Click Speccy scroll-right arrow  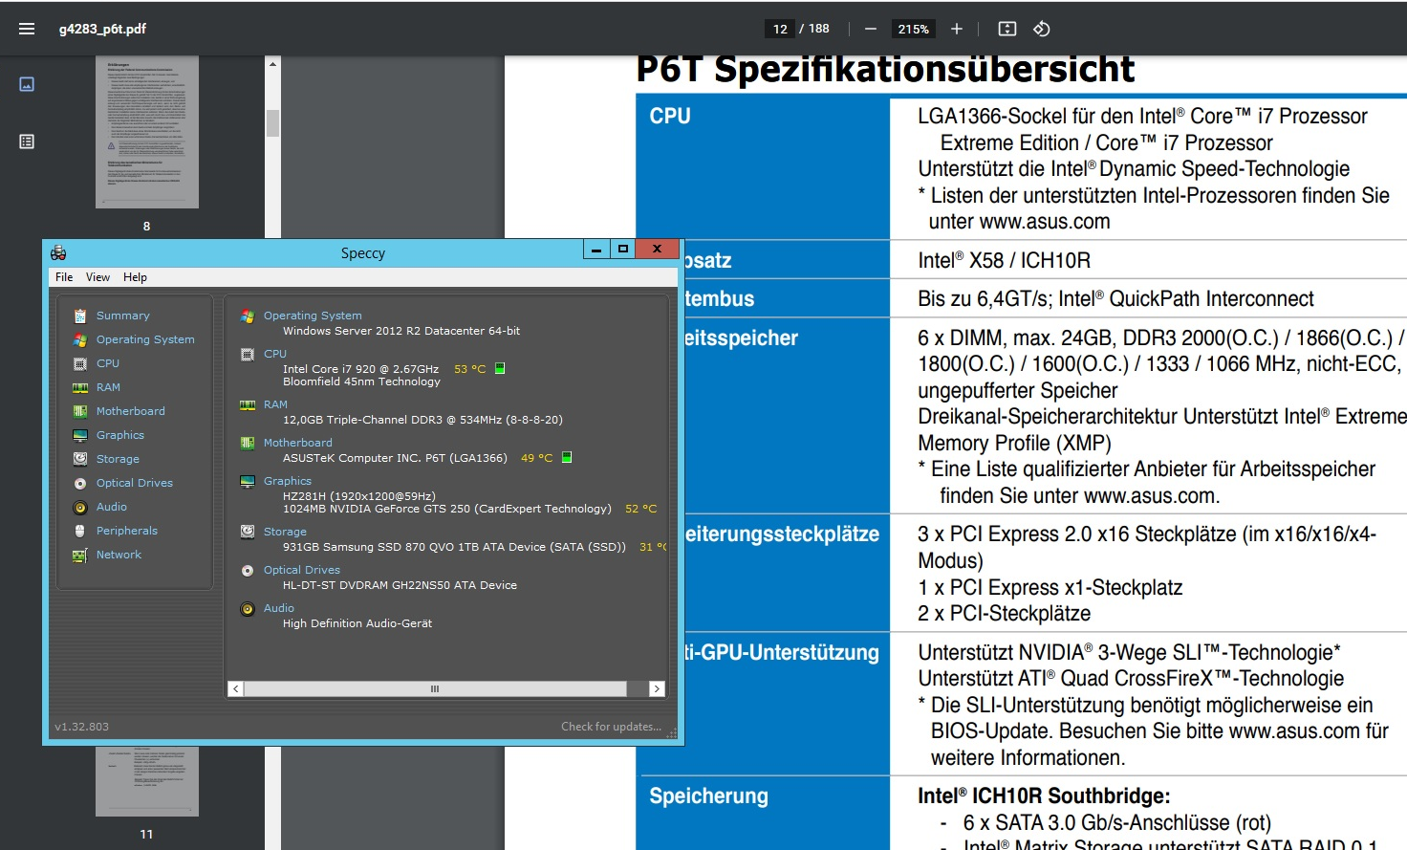click(656, 688)
